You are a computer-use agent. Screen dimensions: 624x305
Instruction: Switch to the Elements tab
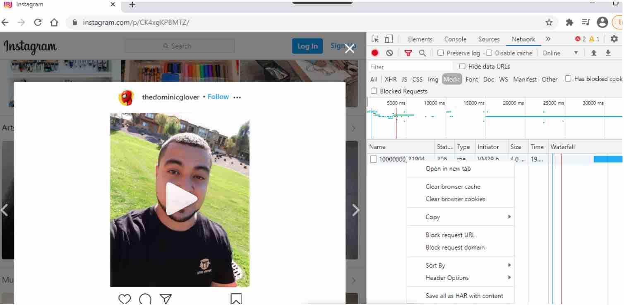(x=420, y=39)
